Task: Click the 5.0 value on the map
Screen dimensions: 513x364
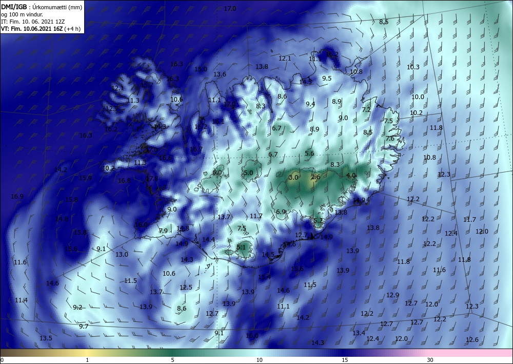Action: pos(248,173)
